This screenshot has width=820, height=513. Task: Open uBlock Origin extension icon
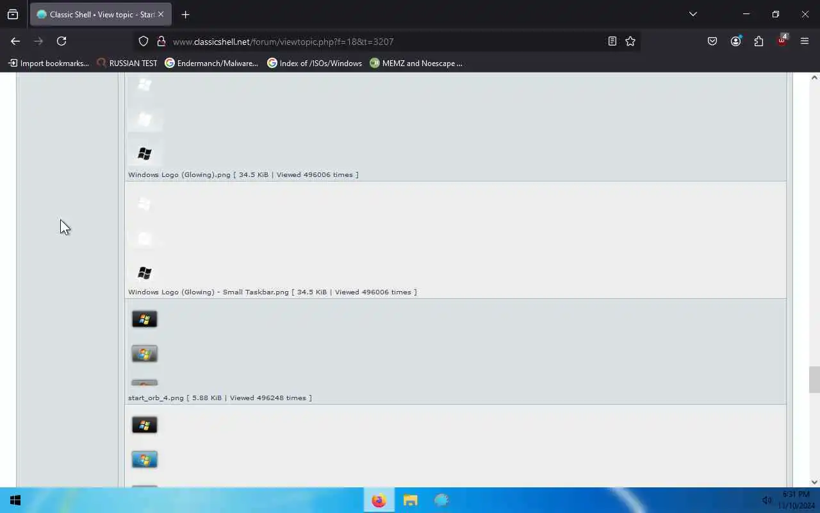pyautogui.click(x=782, y=41)
